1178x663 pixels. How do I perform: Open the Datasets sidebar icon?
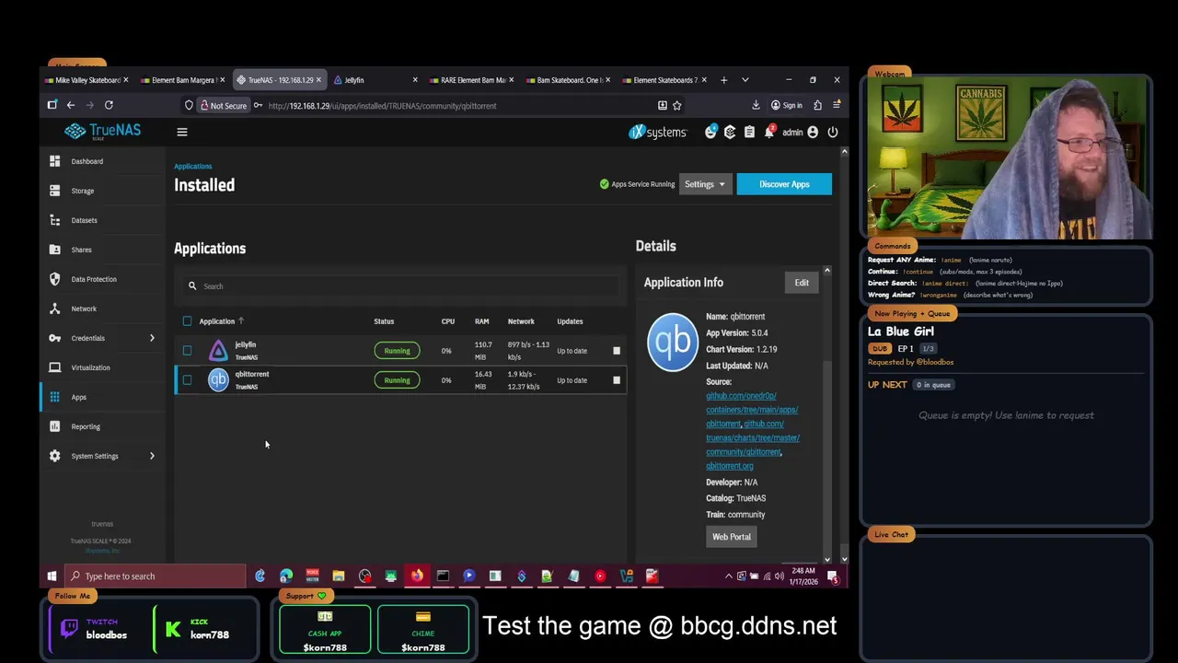54,220
